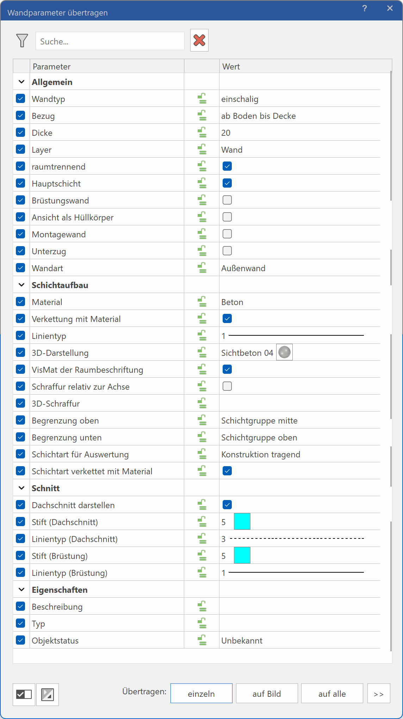Enable the Brüstungswand value checkbox
The height and width of the screenshot is (719, 403).
(x=227, y=200)
